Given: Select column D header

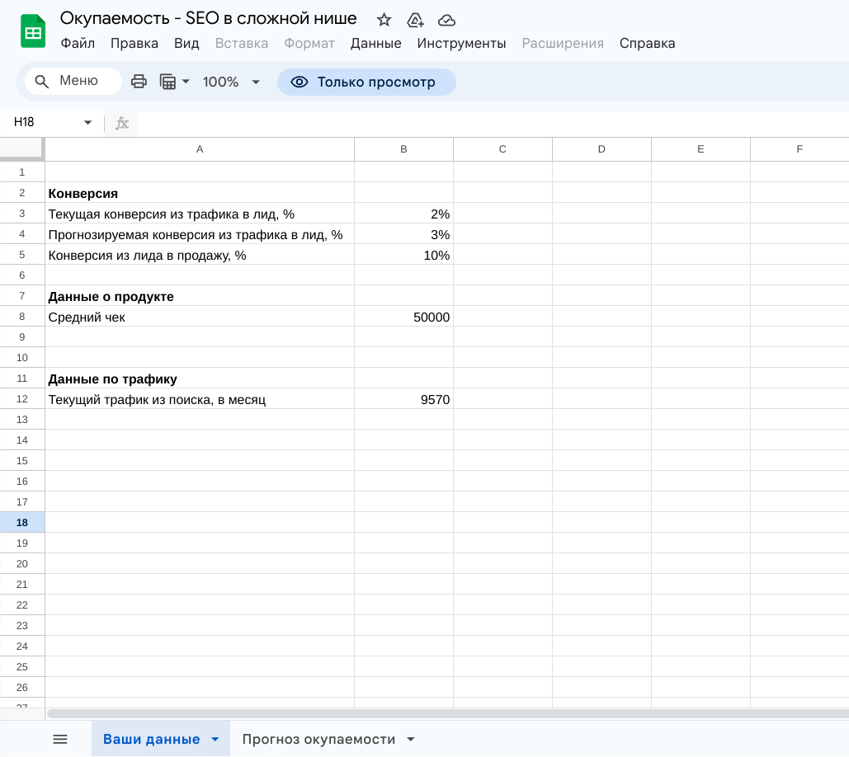Looking at the screenshot, I should [x=601, y=149].
